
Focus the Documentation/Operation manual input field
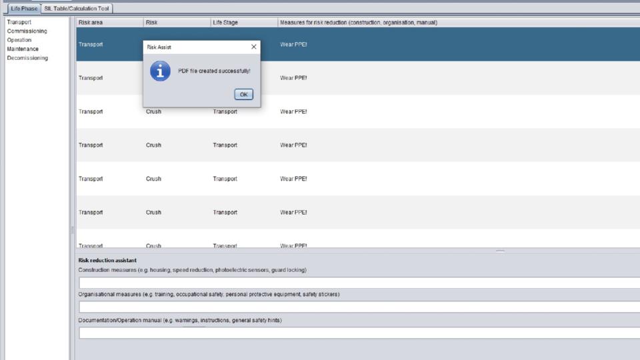pyautogui.click(x=359, y=333)
